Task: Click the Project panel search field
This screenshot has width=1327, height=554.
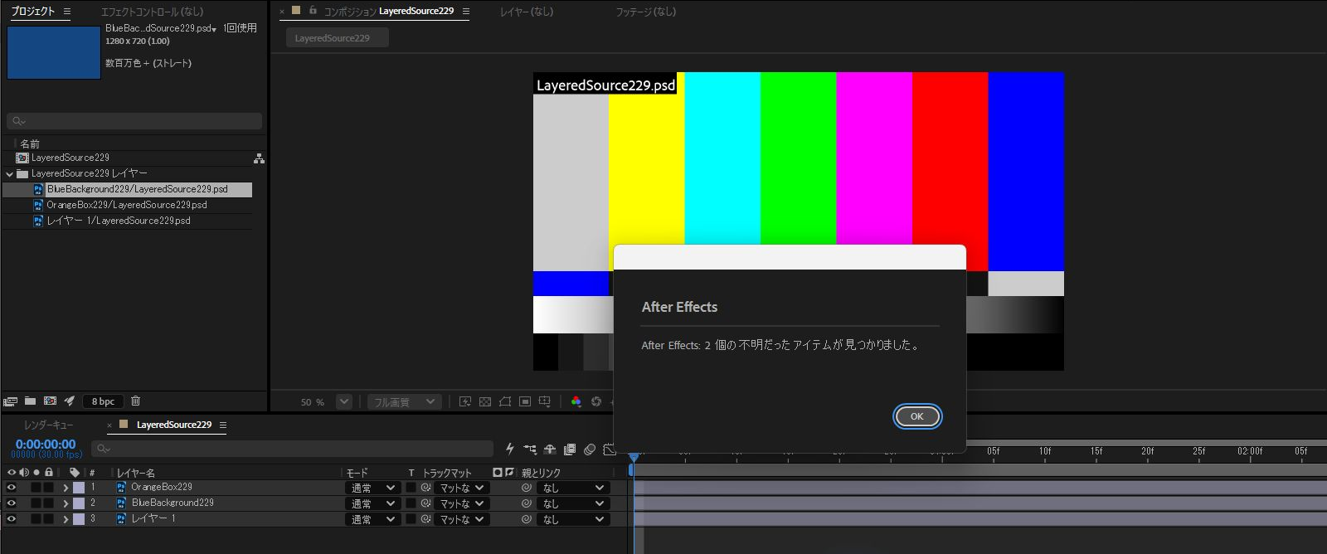Action: pyautogui.click(x=134, y=121)
